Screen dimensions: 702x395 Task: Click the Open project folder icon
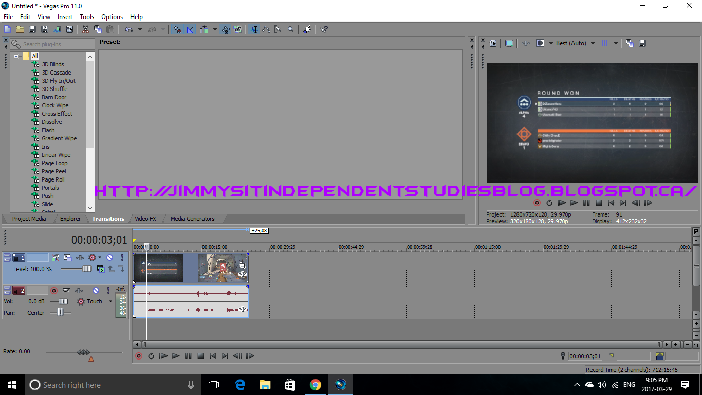(x=20, y=29)
